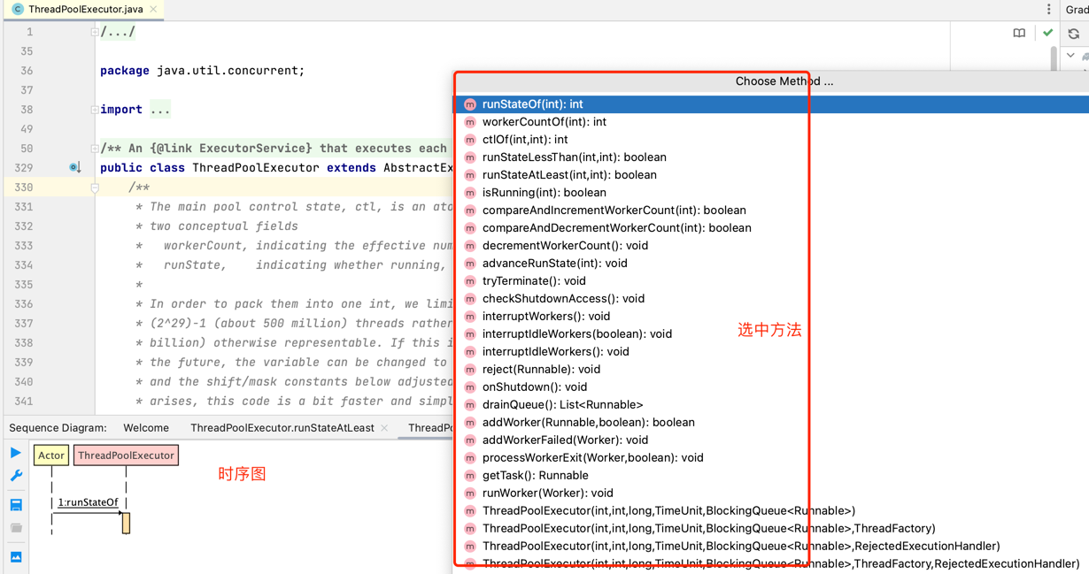Choose reject(Runnable): void method

point(771,370)
